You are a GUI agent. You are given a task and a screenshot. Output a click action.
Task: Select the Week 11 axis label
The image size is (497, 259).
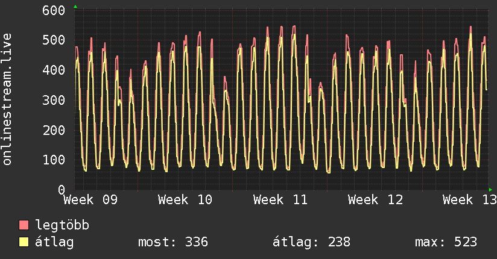point(280,200)
